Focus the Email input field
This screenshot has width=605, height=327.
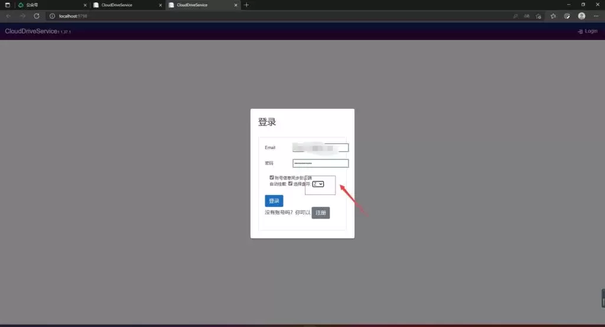(x=320, y=148)
